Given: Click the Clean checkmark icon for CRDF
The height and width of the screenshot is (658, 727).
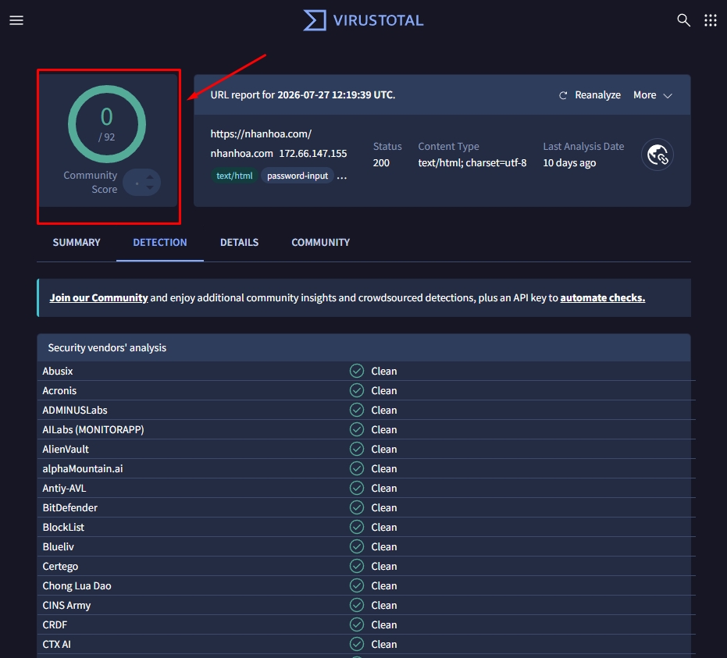Looking at the screenshot, I should click(x=357, y=624).
